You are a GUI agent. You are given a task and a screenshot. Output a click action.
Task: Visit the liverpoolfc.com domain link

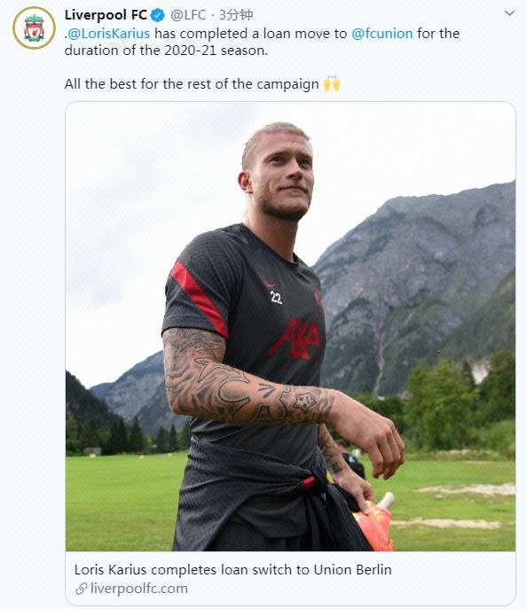138,589
